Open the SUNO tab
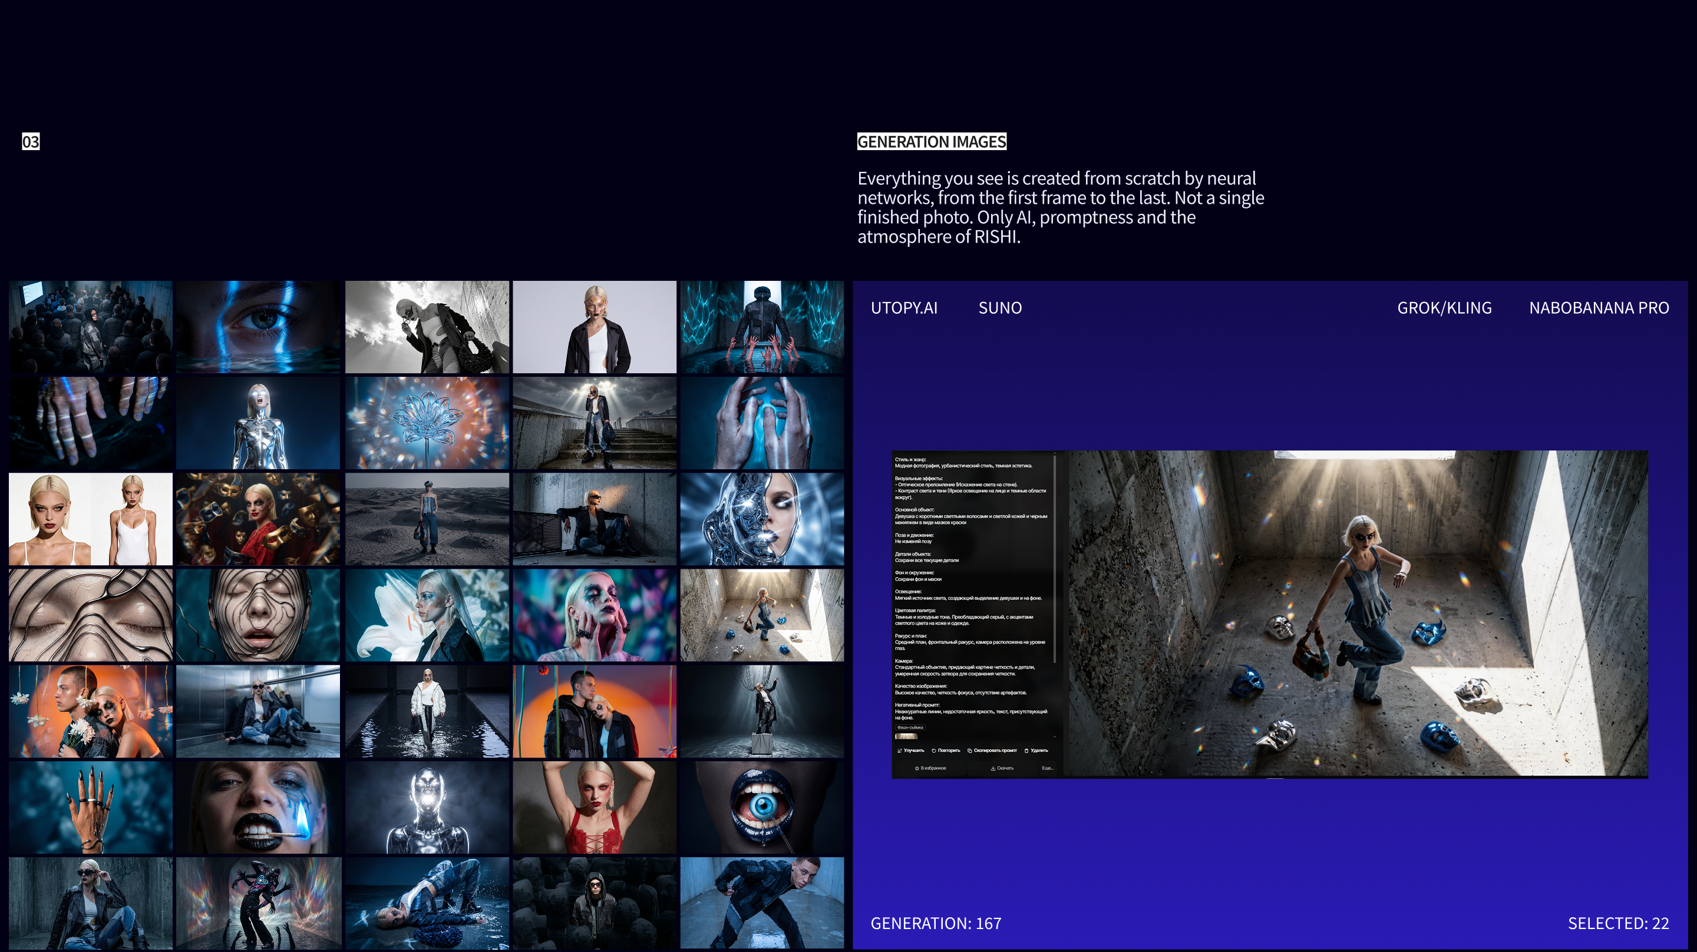 pyautogui.click(x=999, y=307)
